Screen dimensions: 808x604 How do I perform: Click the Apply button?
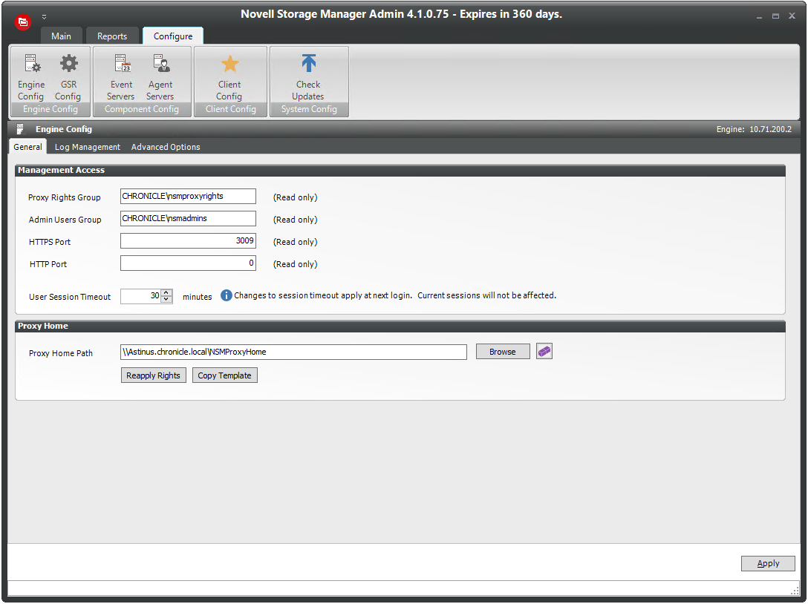pos(768,563)
